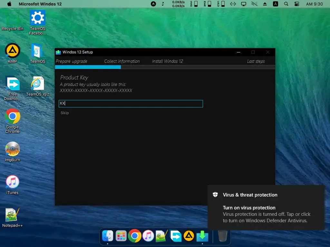Click Notepad++ icon in the dock
Viewport: 330px width, 247px height.
click(x=162, y=236)
